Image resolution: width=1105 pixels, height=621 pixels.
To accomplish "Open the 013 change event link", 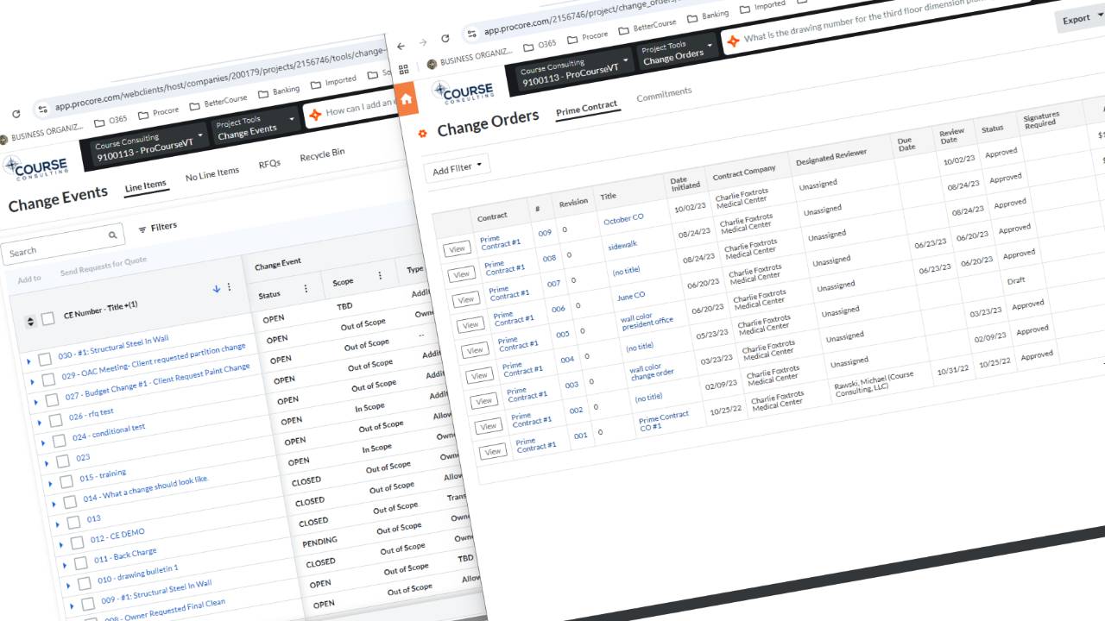I will [93, 519].
